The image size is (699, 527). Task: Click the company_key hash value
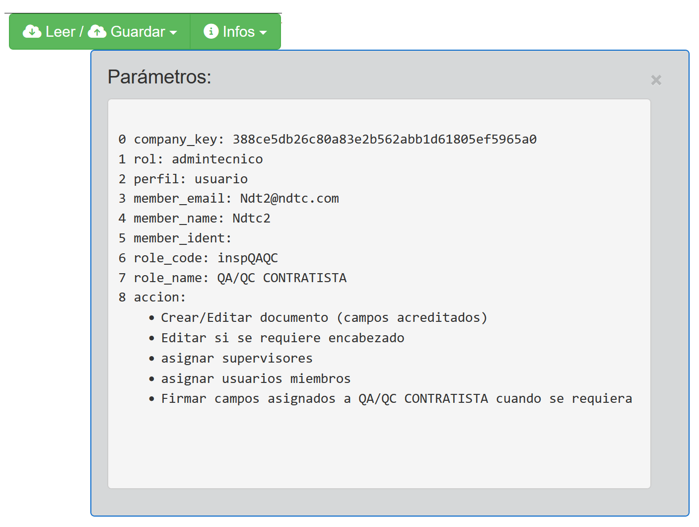(384, 140)
